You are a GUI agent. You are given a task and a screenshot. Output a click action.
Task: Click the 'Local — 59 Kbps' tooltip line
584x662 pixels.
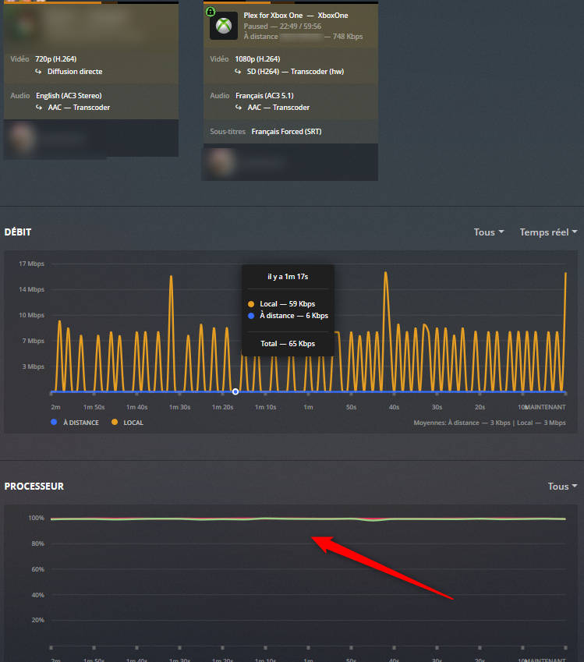(x=288, y=304)
